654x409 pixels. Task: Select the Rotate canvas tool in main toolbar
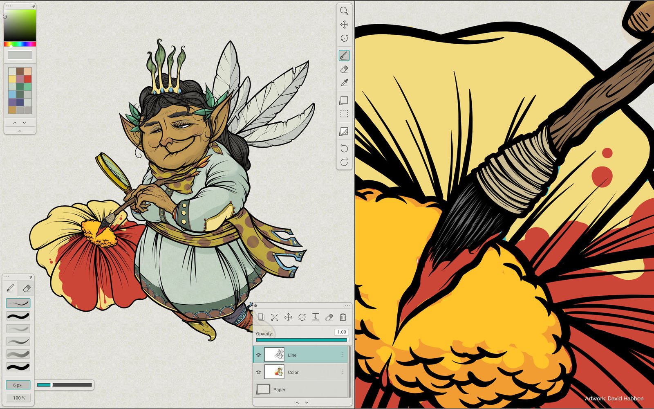(x=344, y=38)
